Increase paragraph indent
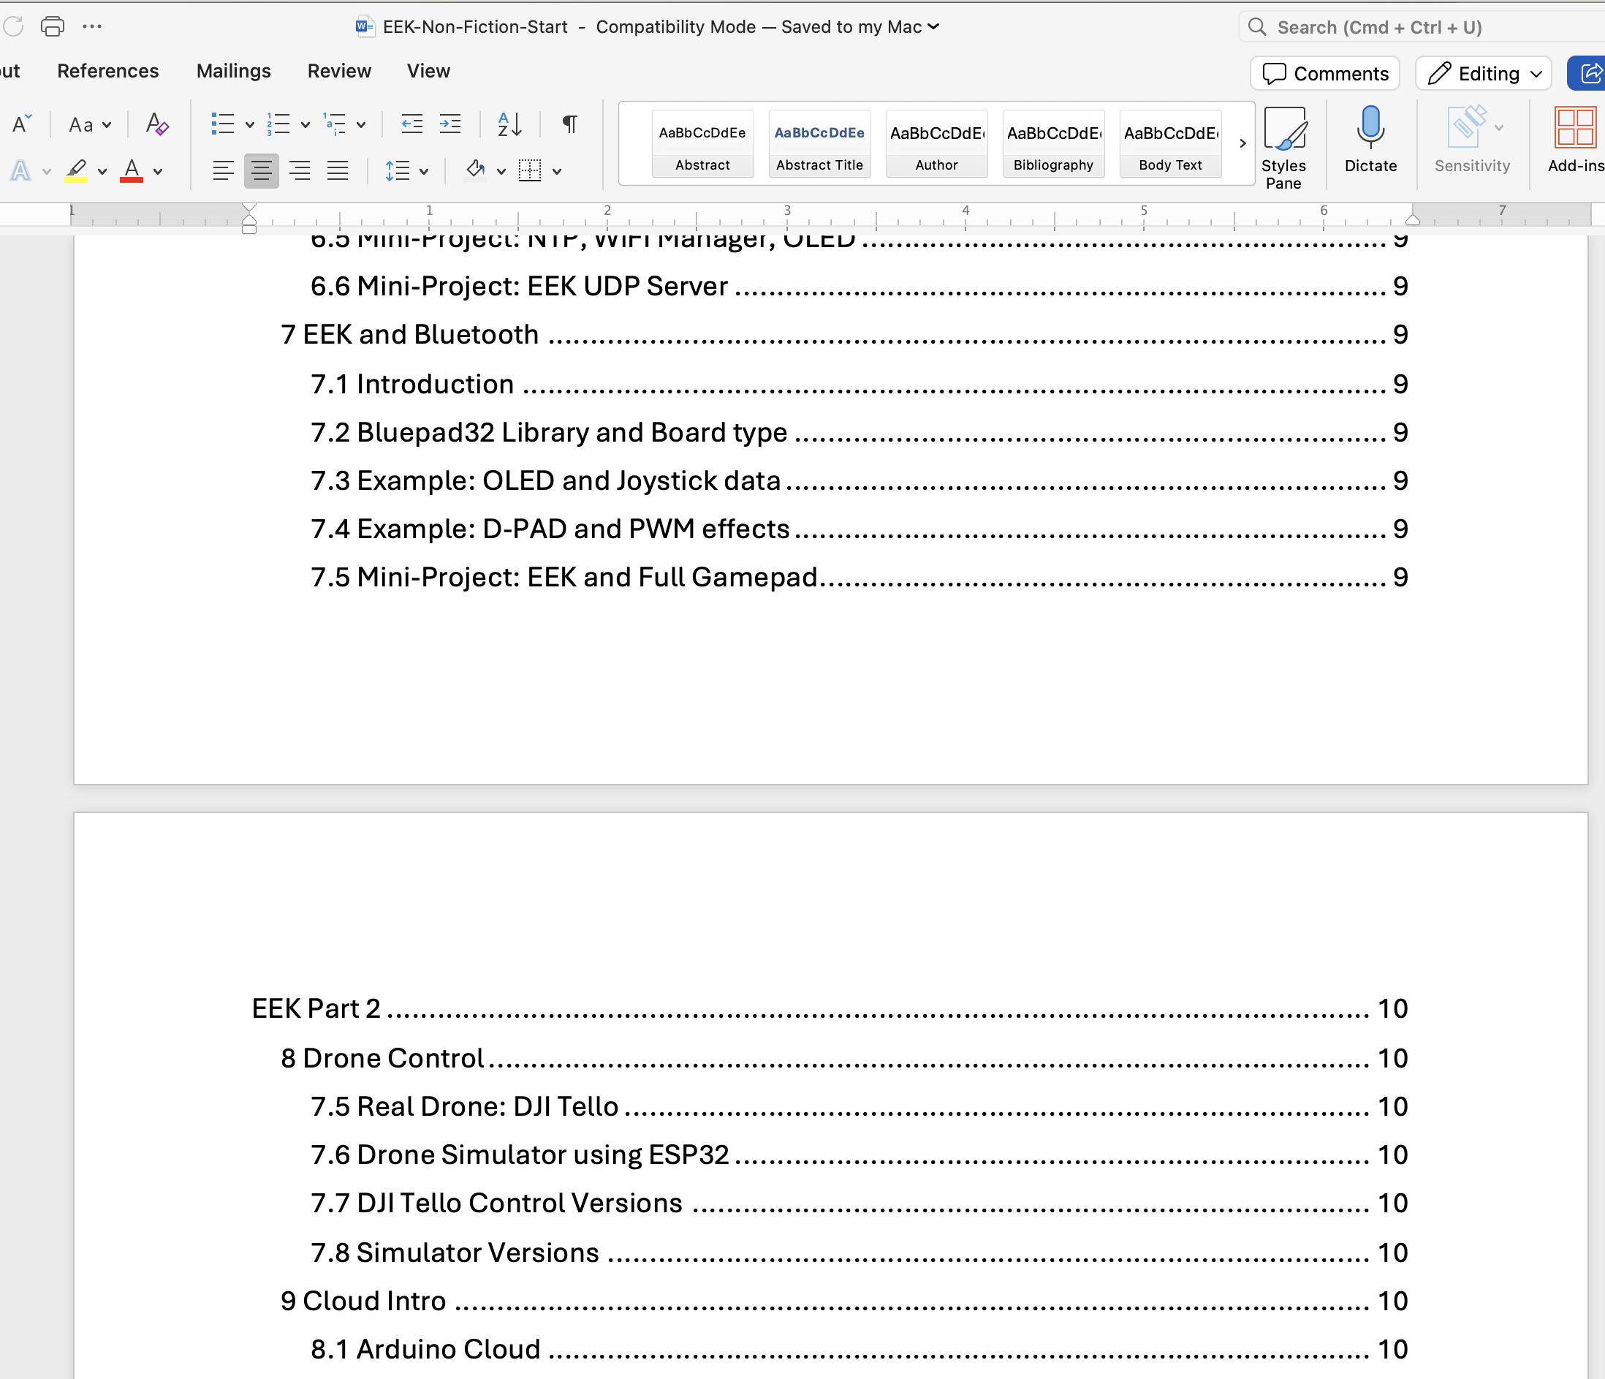 point(450,124)
